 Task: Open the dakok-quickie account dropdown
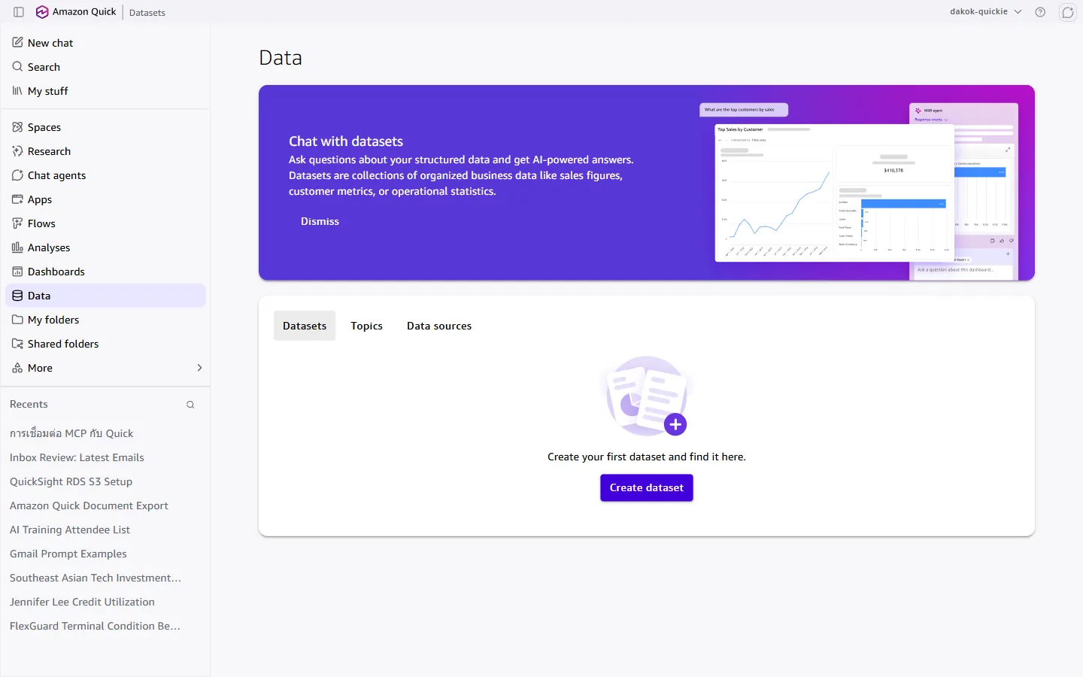point(985,12)
